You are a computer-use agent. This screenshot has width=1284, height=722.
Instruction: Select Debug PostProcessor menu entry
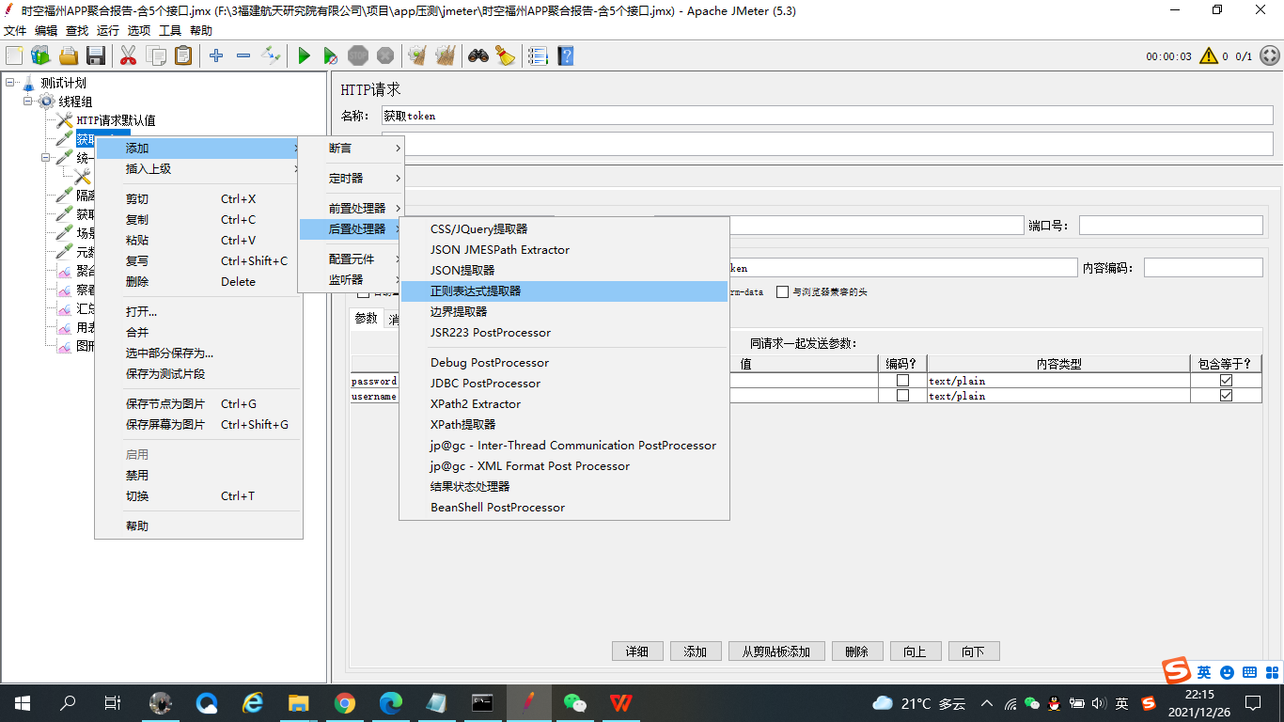pyautogui.click(x=564, y=363)
